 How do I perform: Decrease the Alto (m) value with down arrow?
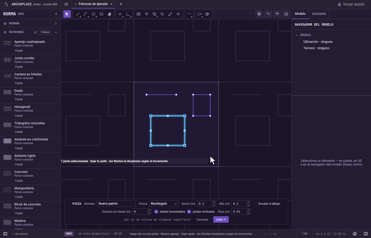pyautogui.click(x=248, y=205)
